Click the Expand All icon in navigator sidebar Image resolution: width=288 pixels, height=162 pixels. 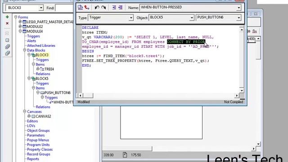click(x=7, y=47)
